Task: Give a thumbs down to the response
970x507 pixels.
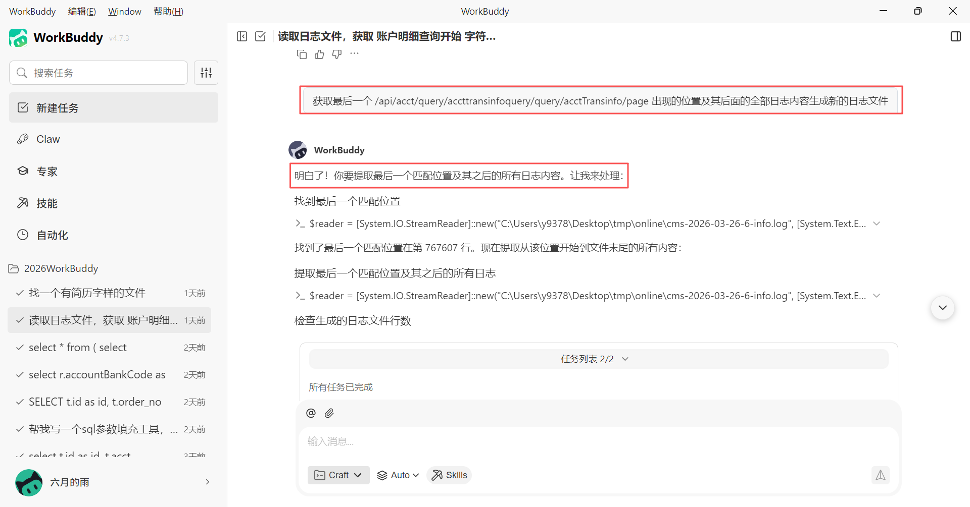Action: tap(336, 54)
